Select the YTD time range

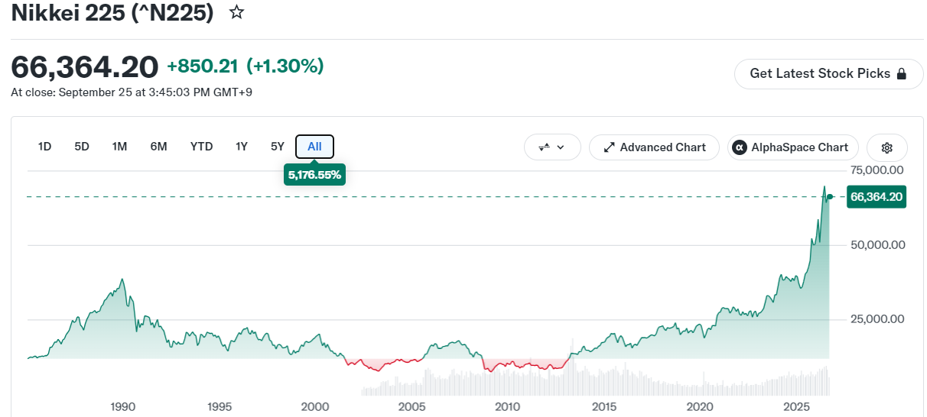point(201,147)
